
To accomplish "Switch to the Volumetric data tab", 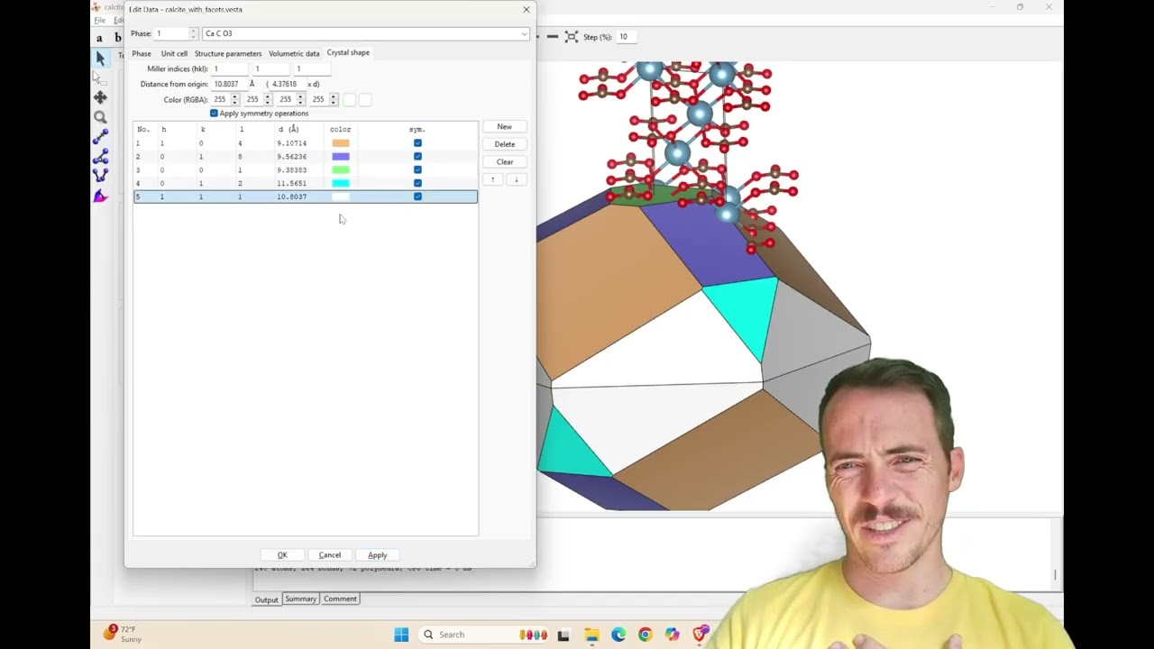I will pyautogui.click(x=294, y=53).
